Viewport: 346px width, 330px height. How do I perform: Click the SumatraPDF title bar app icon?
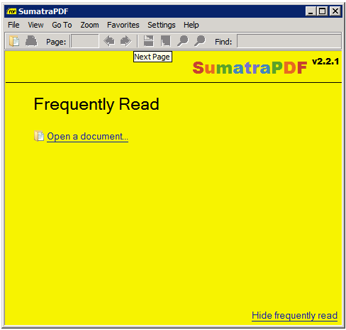tap(11, 11)
